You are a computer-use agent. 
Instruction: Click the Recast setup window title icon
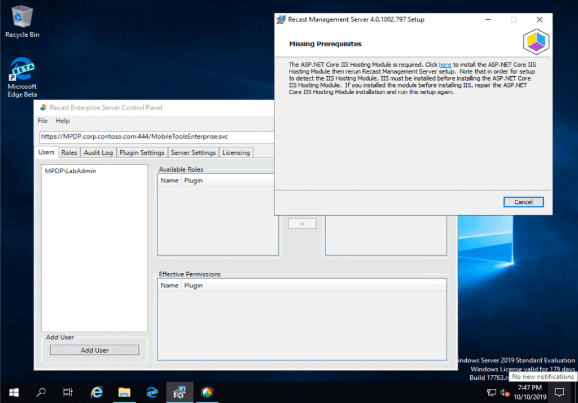281,20
